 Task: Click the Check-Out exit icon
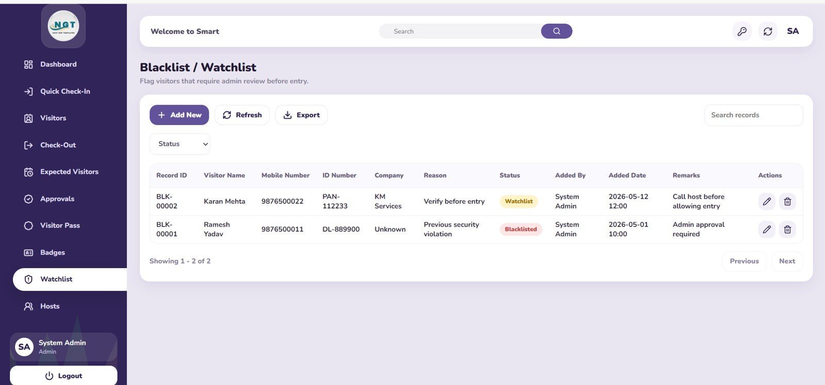28,145
